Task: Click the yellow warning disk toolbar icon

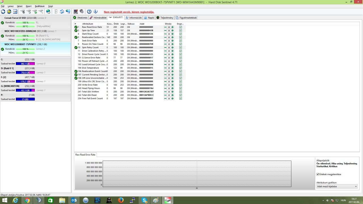Action: (x=9, y=12)
